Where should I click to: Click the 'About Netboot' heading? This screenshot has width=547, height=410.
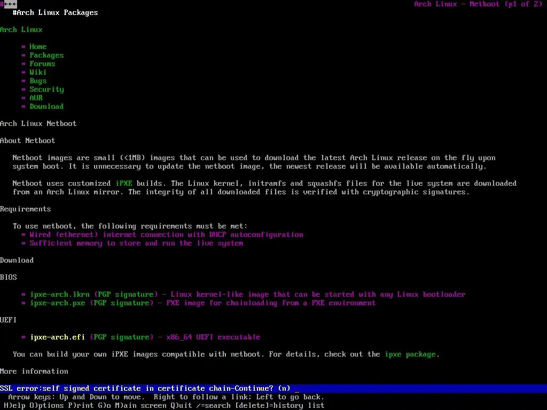coord(28,140)
